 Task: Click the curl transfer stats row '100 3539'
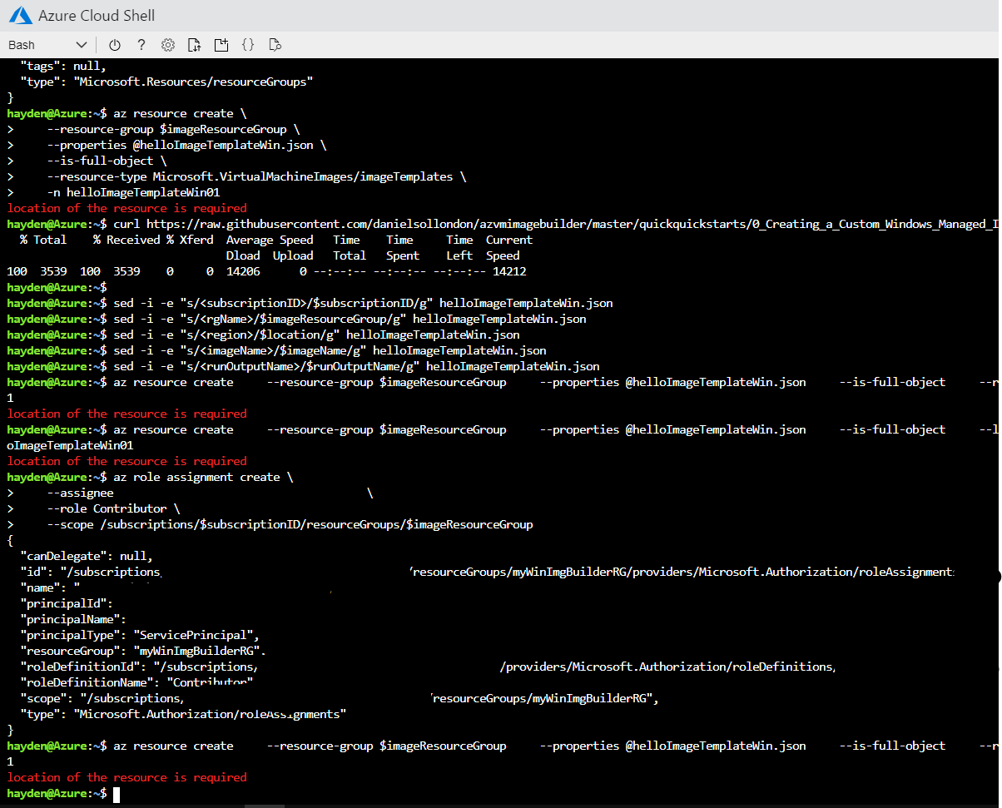tap(266, 271)
